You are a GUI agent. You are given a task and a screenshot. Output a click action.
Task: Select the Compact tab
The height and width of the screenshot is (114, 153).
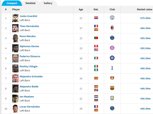tap(12, 3)
